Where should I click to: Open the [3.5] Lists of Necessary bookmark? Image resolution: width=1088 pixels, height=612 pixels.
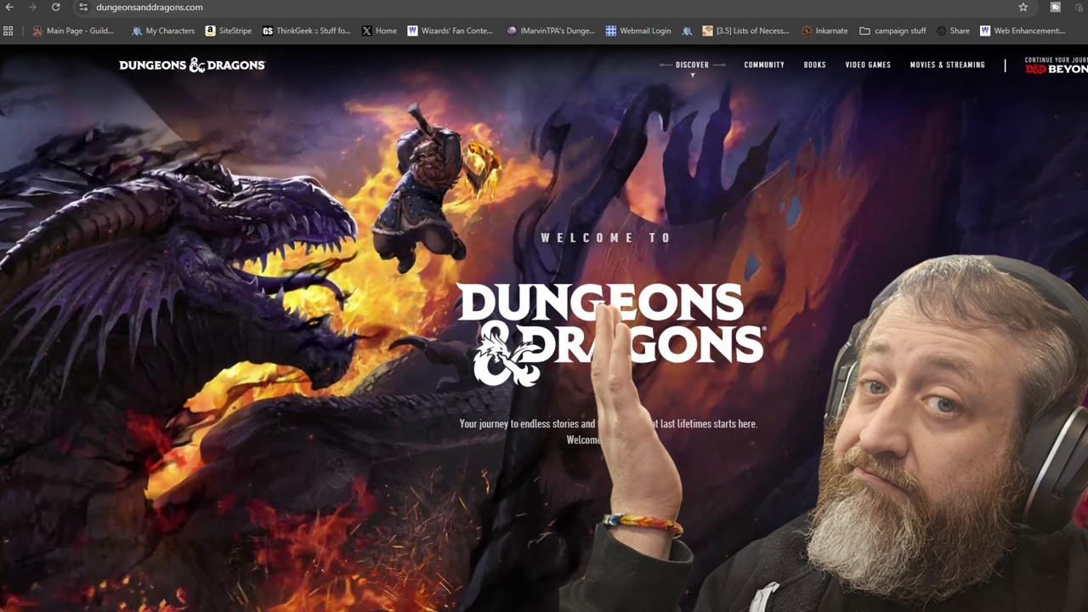745,31
